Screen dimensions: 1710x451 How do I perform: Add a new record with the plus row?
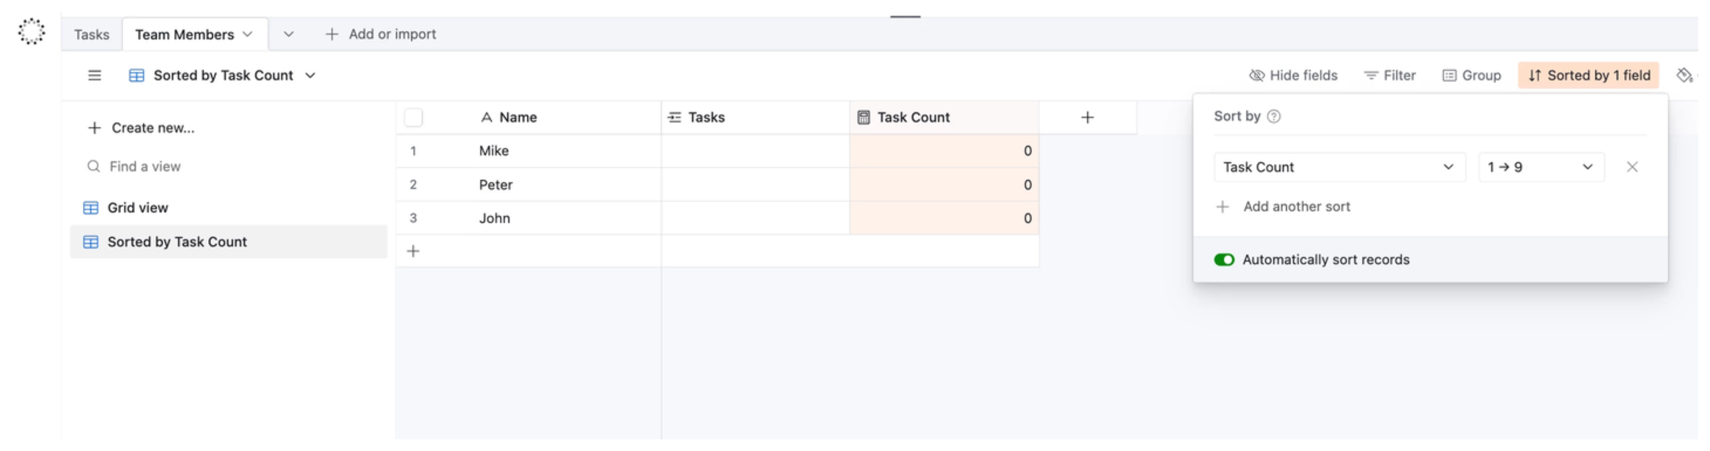(x=413, y=251)
